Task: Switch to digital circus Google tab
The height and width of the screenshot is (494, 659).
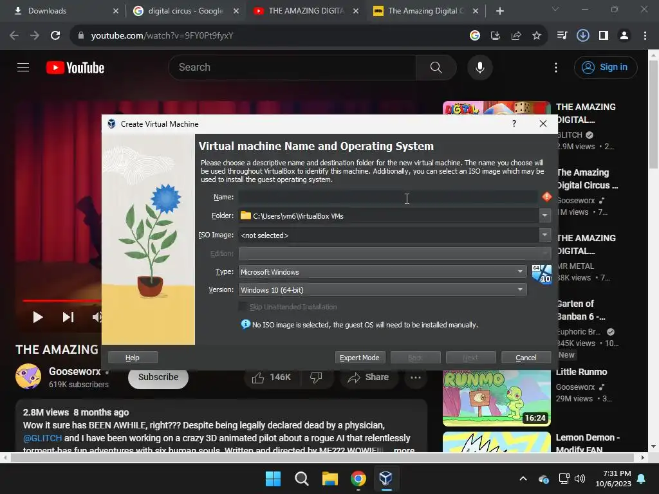Action: [185, 11]
